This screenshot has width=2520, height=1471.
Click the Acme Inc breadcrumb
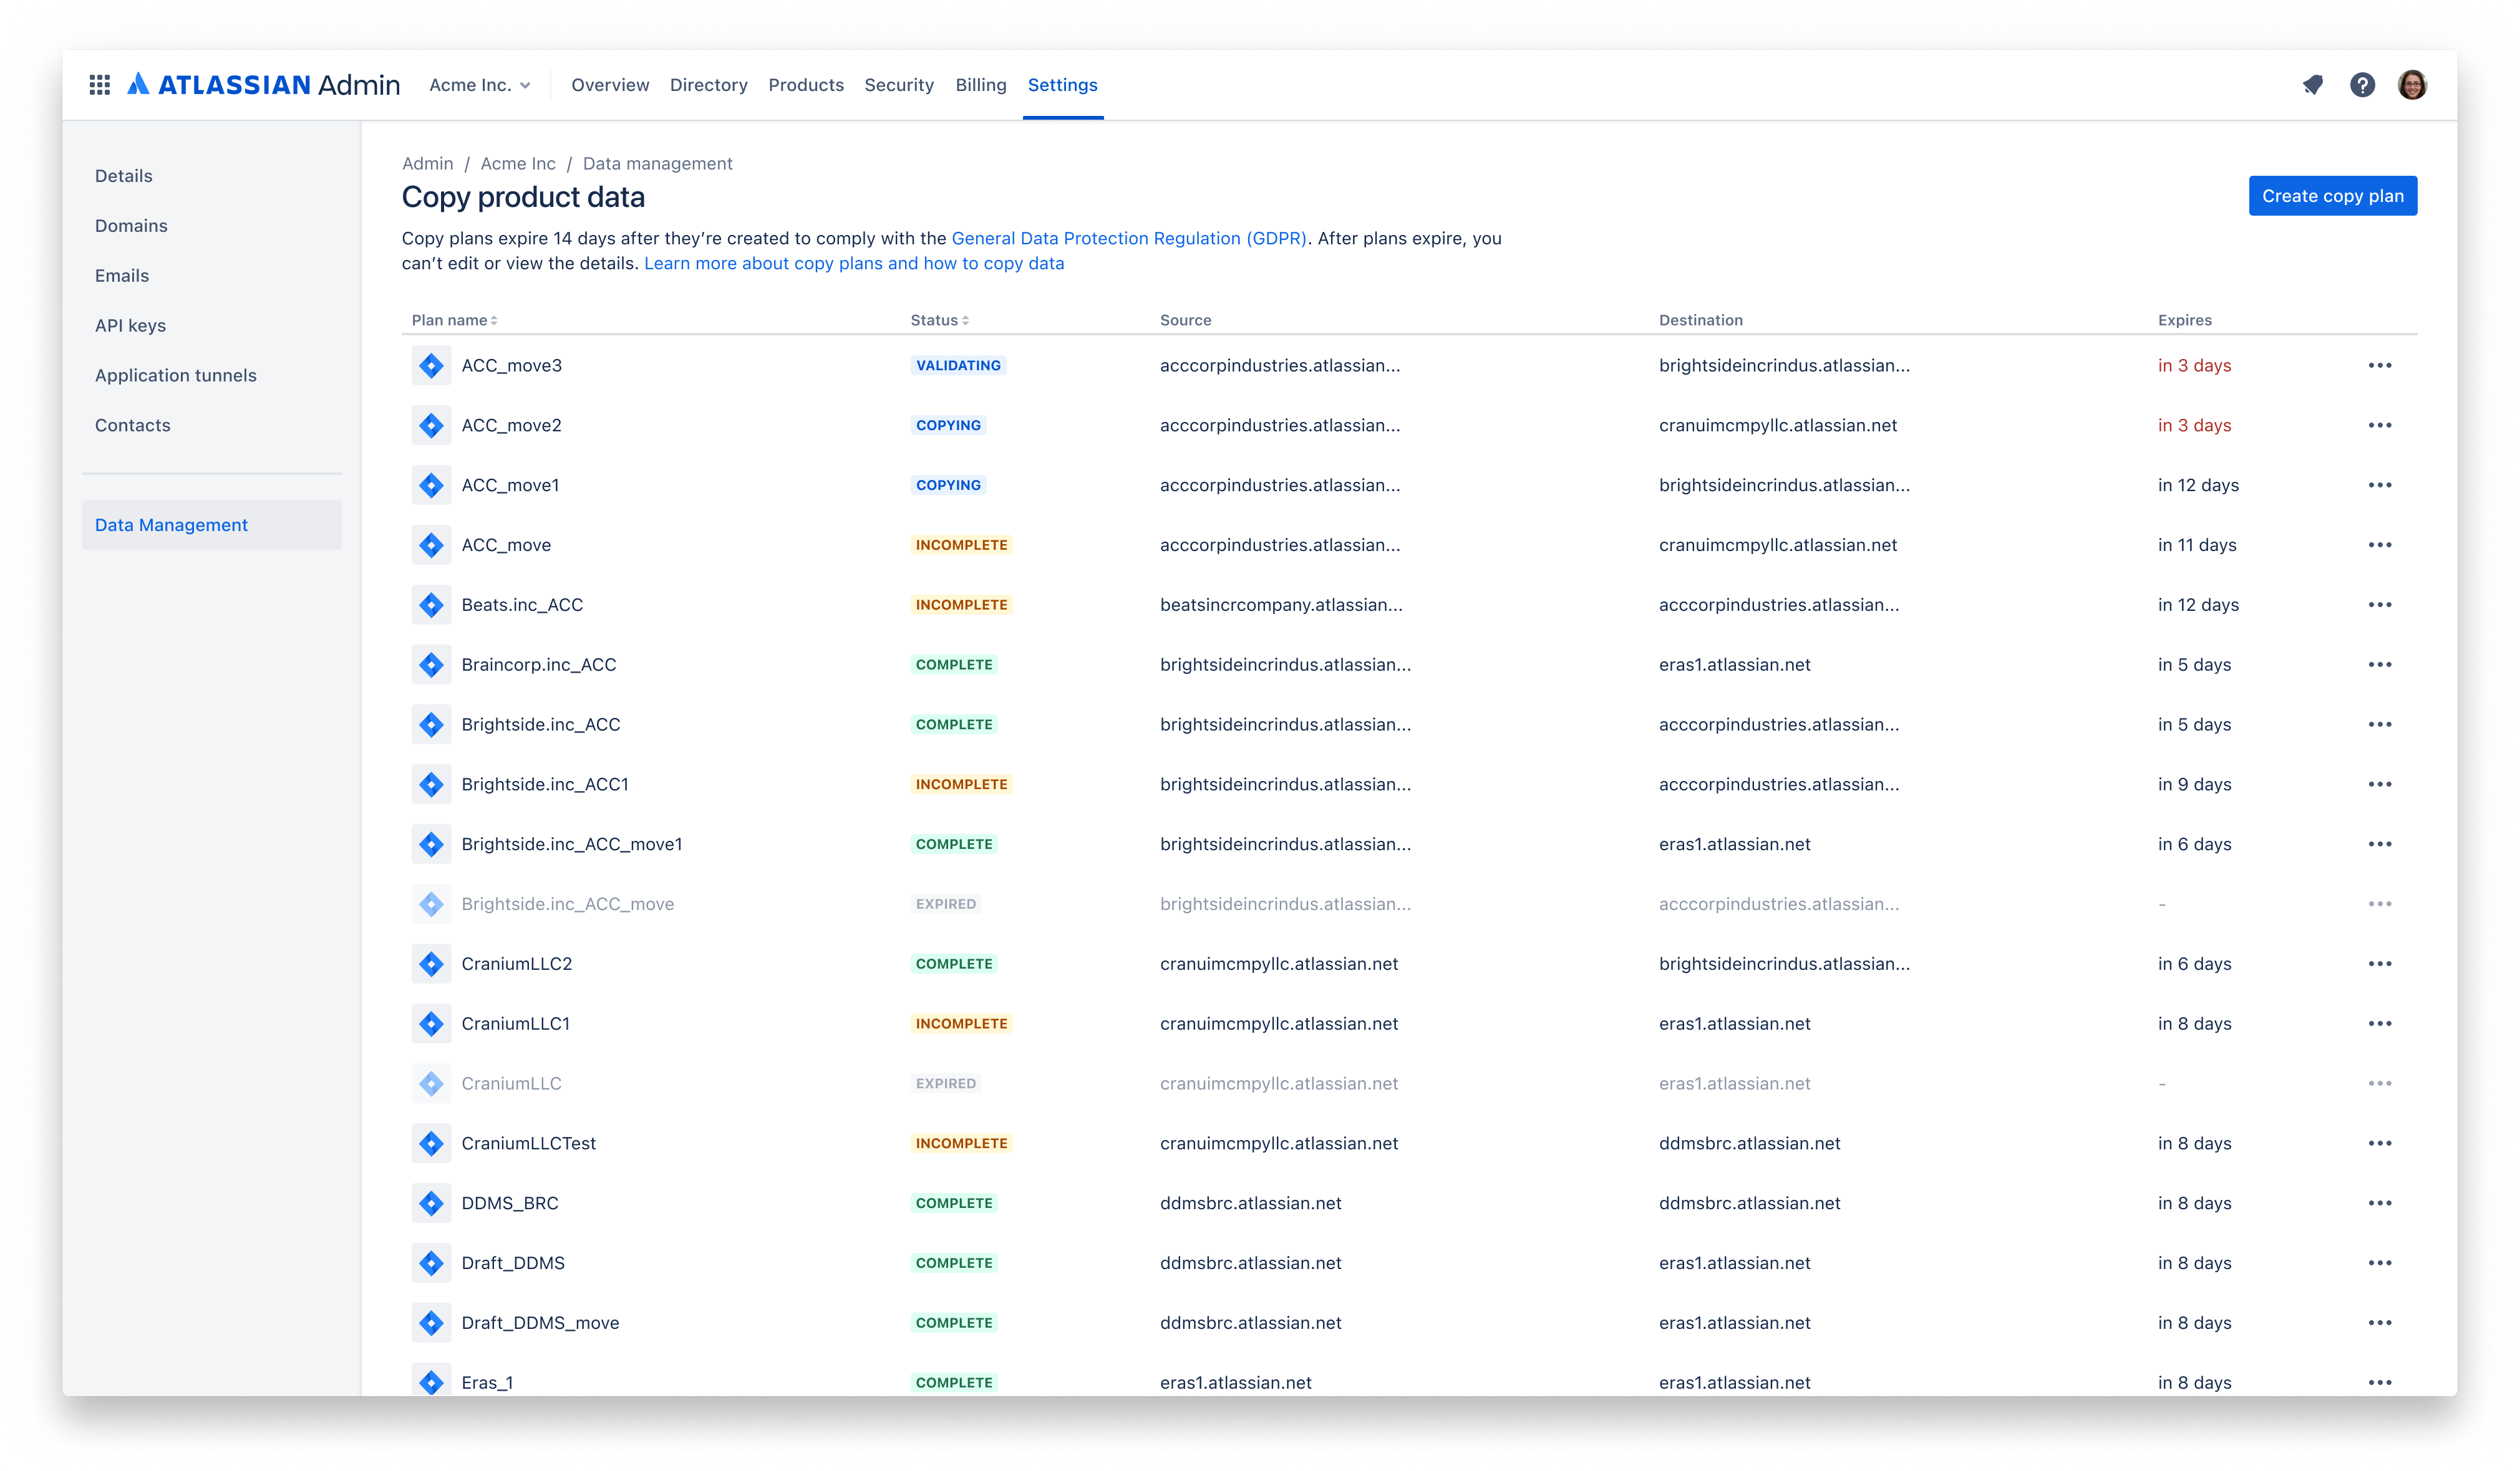click(x=518, y=163)
